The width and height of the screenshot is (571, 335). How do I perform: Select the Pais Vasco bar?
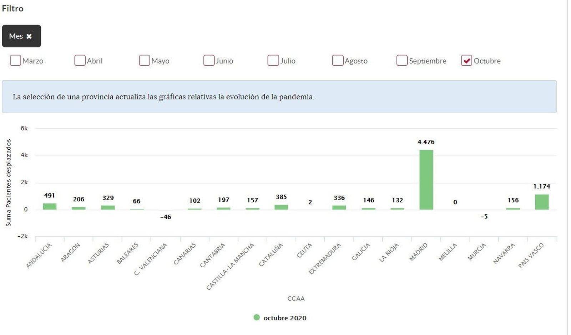pos(542,202)
